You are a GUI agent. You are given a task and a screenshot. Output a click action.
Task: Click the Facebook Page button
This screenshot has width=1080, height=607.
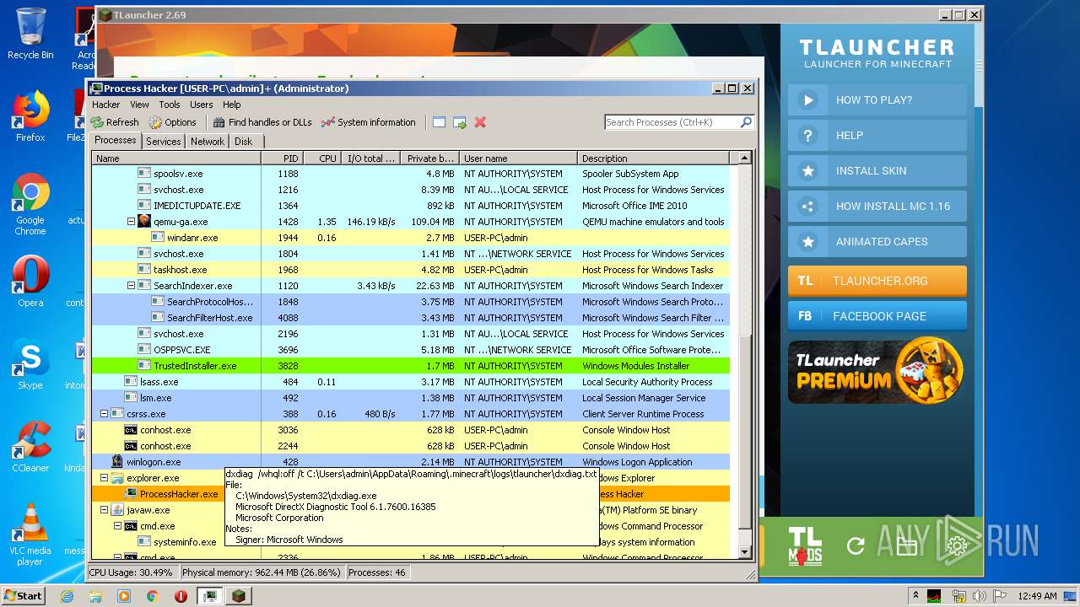pyautogui.click(x=877, y=316)
